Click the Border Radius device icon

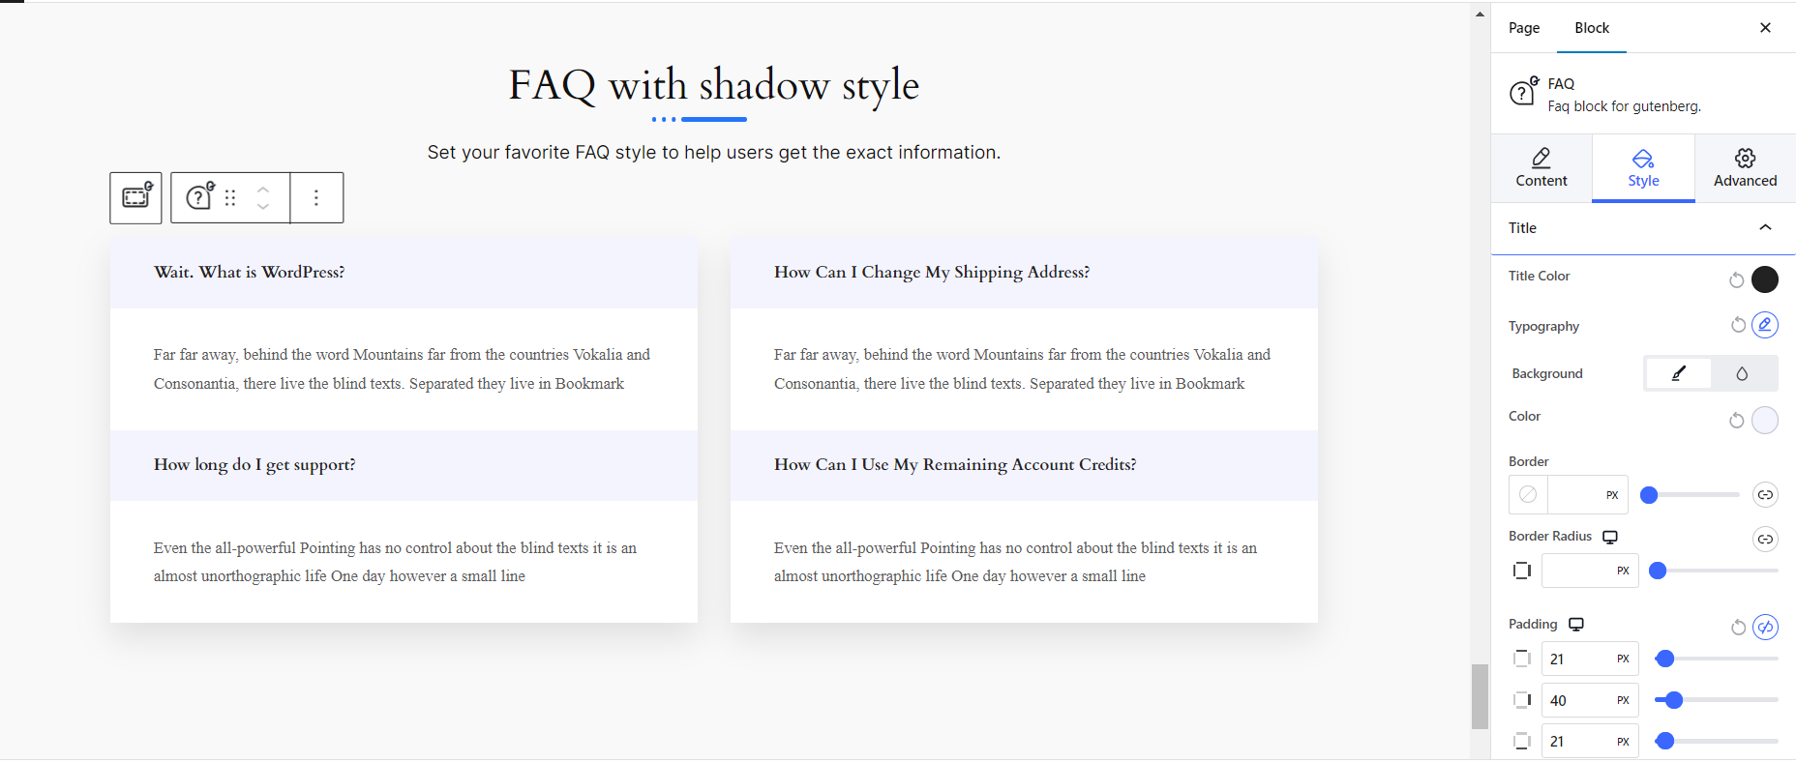1610,537
